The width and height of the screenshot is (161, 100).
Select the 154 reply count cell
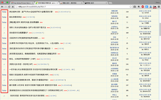click(x=127, y=12)
